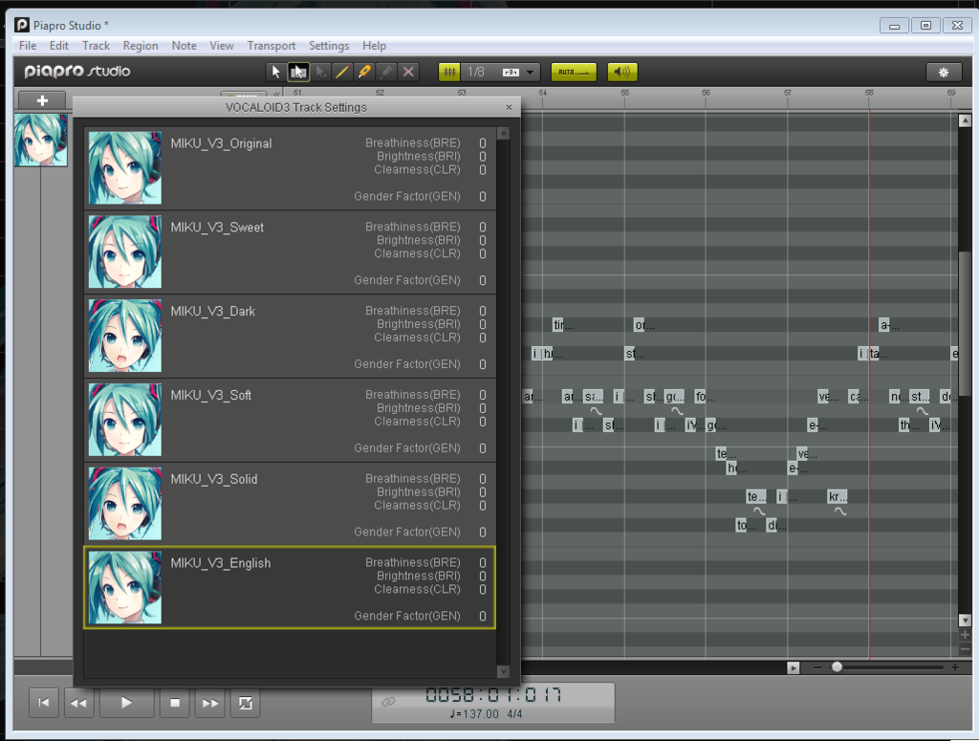979x741 pixels.
Task: Select the MIKU_V3_Soft voicebank
Action: click(290, 420)
